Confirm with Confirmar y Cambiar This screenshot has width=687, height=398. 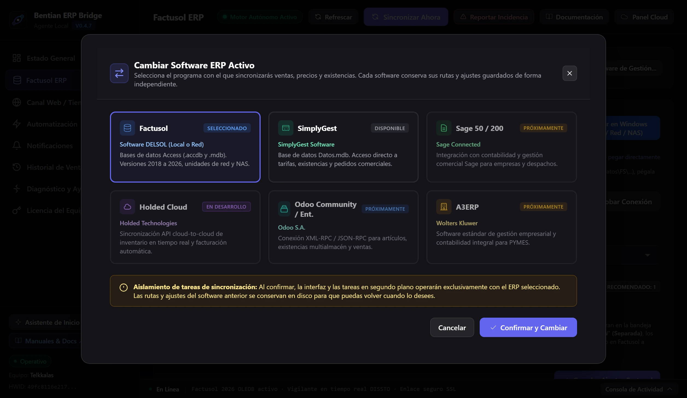528,327
